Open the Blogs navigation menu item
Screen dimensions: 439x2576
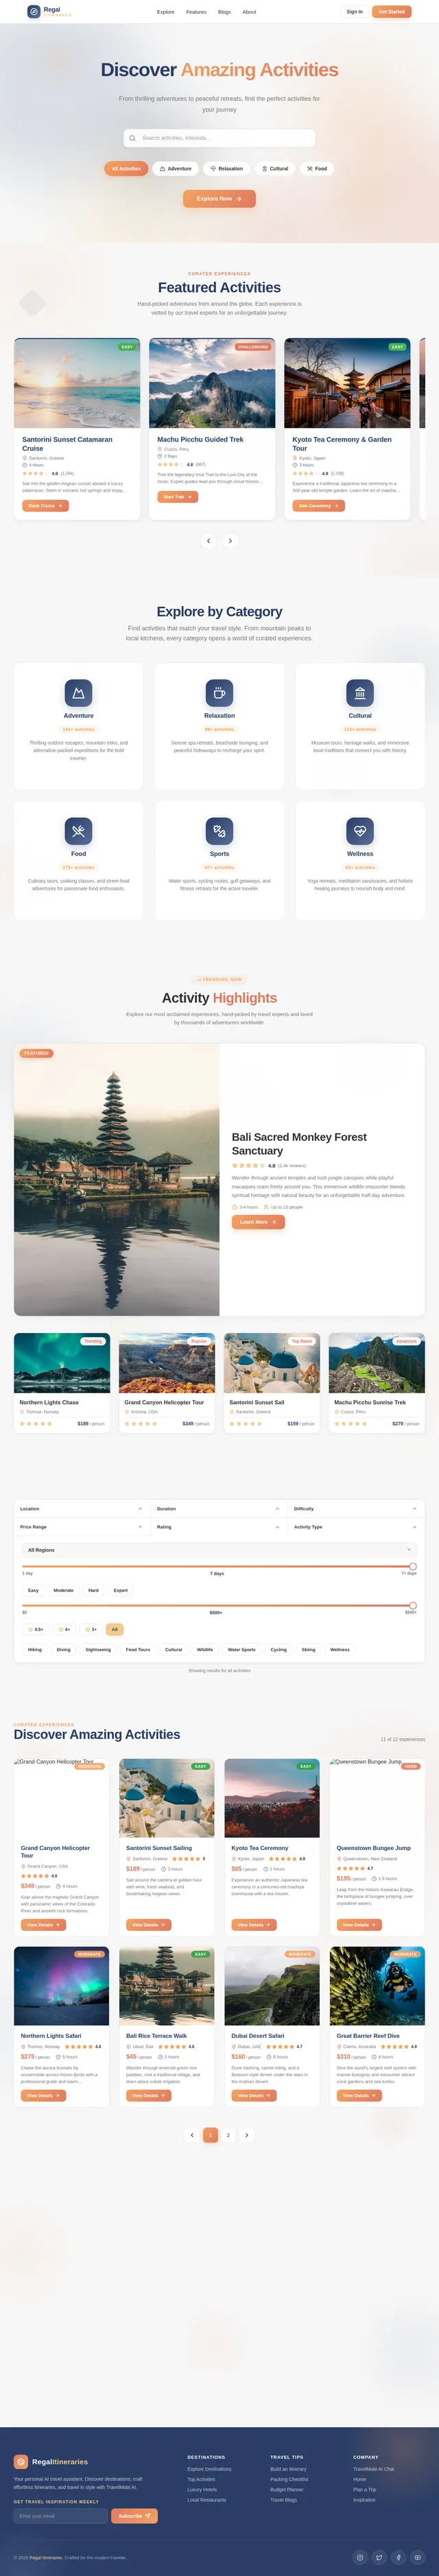[x=224, y=12]
